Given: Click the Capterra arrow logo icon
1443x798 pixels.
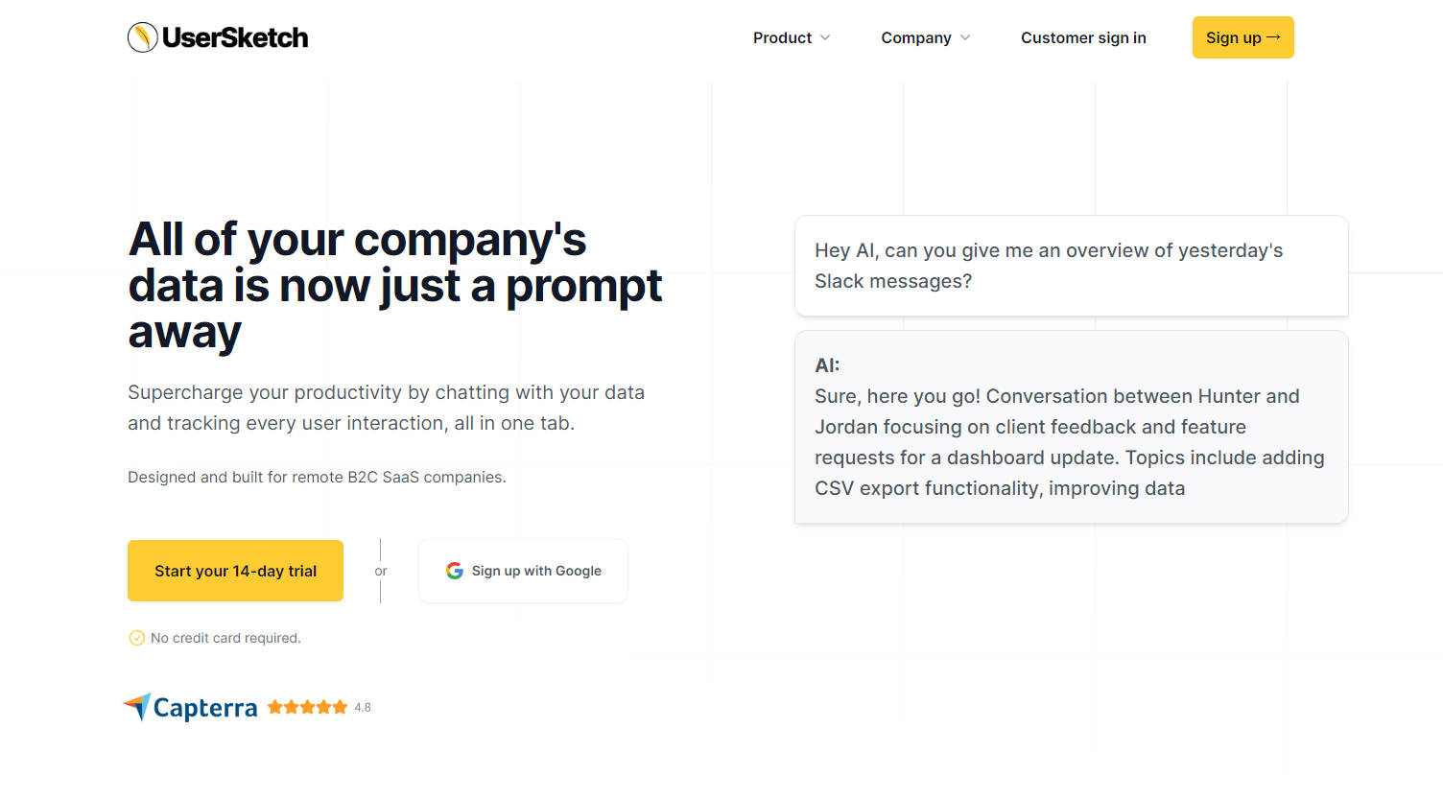Looking at the screenshot, I should (x=138, y=706).
